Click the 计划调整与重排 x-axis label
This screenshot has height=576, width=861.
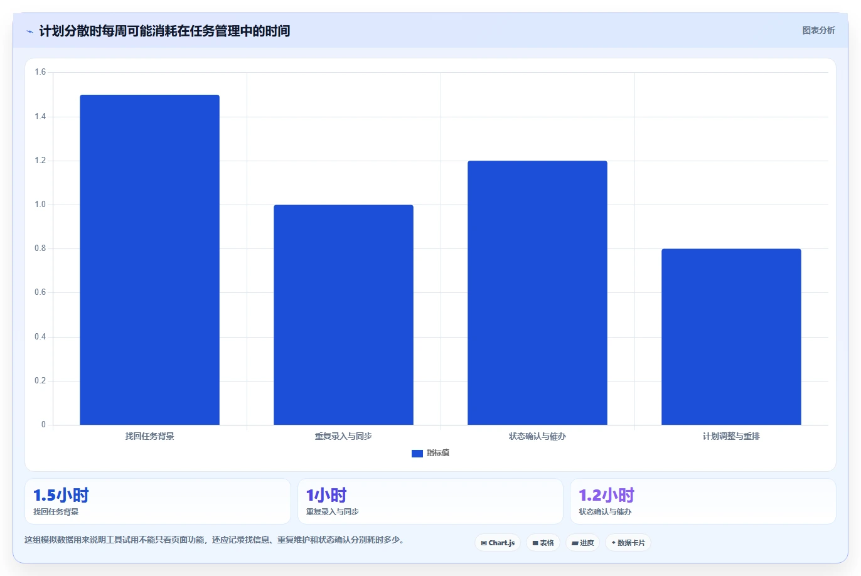tap(731, 436)
